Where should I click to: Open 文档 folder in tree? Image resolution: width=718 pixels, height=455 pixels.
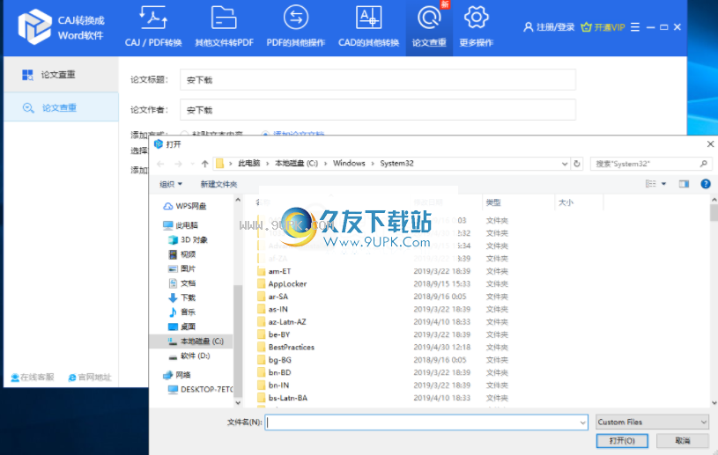coord(182,283)
